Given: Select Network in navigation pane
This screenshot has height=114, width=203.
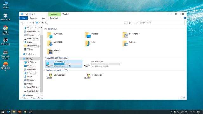Looking at the screenshot, I should pyautogui.click(x=28, y=96).
